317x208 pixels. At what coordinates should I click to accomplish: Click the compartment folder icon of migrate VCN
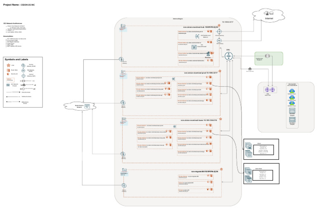pyautogui.click(x=124, y=170)
